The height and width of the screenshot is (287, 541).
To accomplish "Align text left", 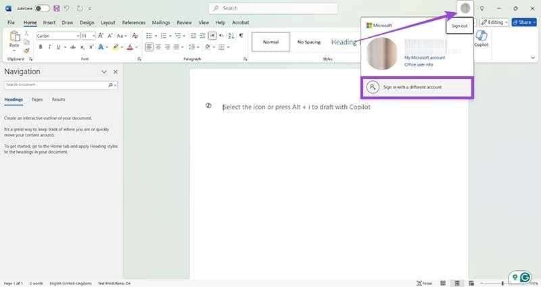I will [x=149, y=47].
